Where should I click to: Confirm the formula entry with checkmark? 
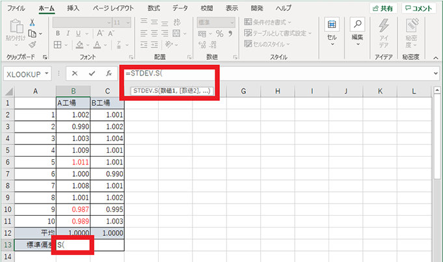click(x=92, y=73)
